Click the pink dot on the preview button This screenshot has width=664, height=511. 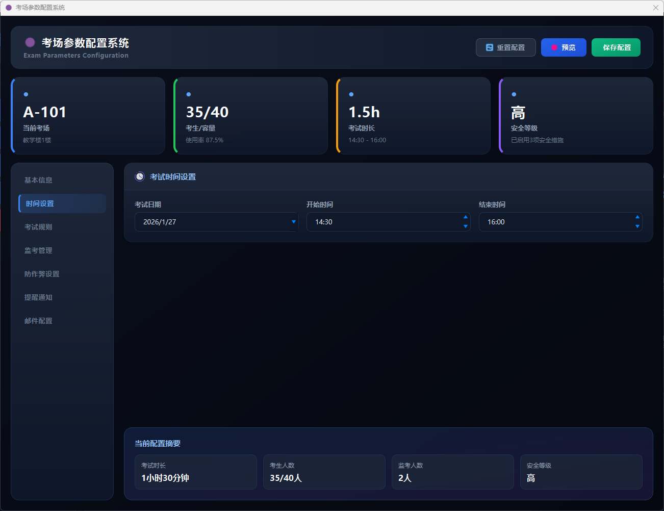(554, 47)
